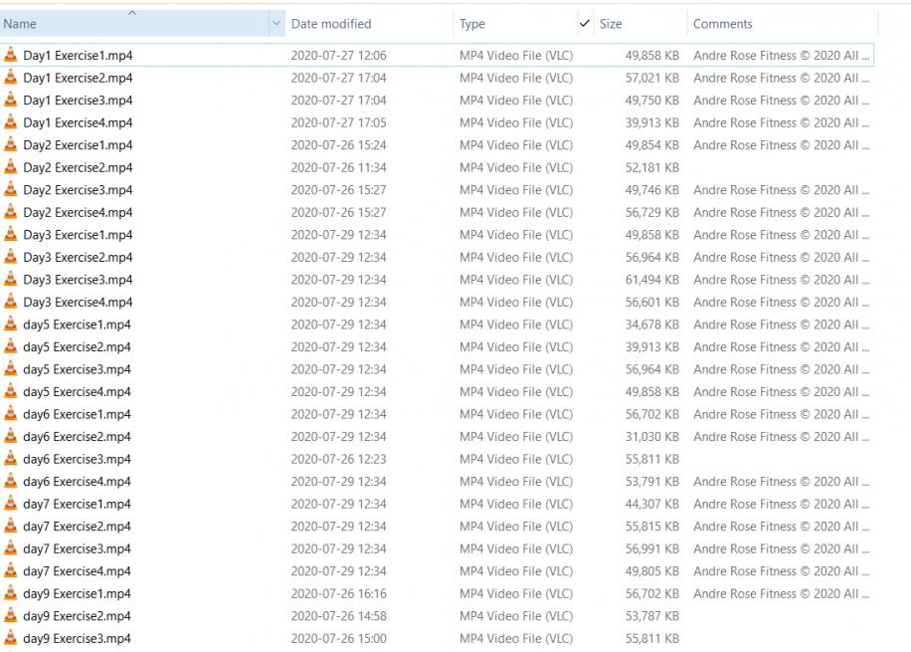This screenshot has width=911, height=652.
Task: Click the cone icon next to day6 Exercise3.mp4
Action: tap(11, 459)
